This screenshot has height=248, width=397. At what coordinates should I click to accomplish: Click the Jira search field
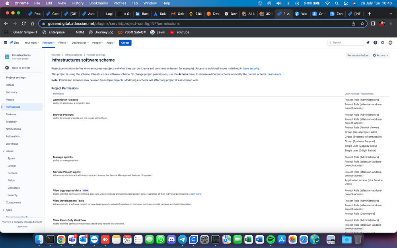(x=345, y=43)
